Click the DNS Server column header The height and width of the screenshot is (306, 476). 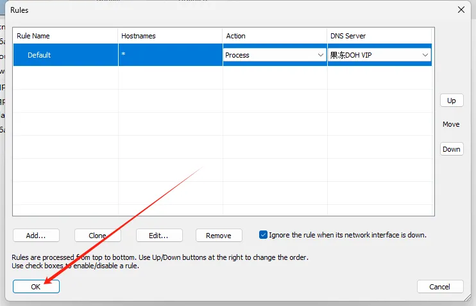pos(380,36)
